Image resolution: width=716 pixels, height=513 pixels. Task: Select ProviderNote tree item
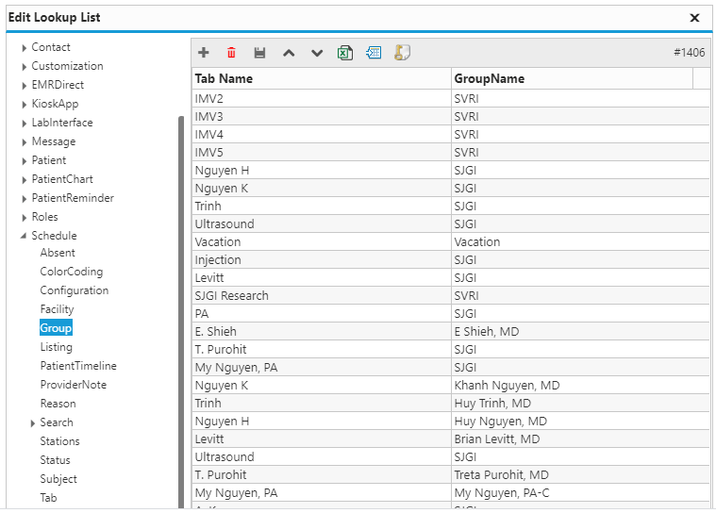pos(74,385)
